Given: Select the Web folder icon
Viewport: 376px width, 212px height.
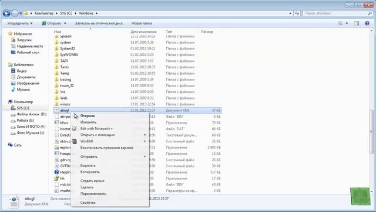Looking at the screenshot, I should click(x=56, y=98).
